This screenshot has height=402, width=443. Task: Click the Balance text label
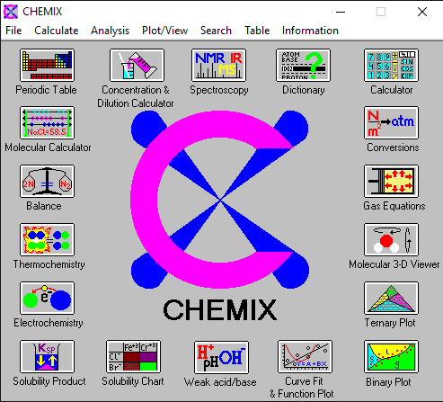coord(44,206)
